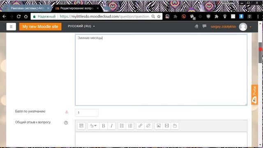Open the sergey zolotykhin profile link
This screenshot has height=148, width=263.
[223, 27]
